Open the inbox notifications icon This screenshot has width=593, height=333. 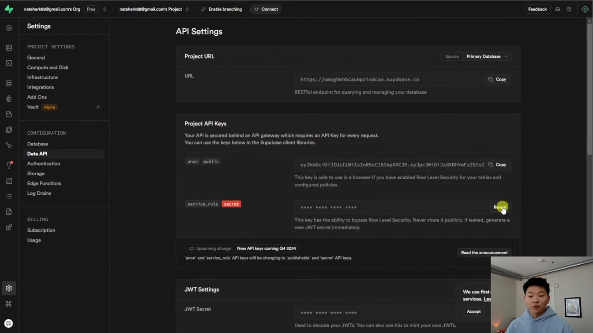[558, 9]
